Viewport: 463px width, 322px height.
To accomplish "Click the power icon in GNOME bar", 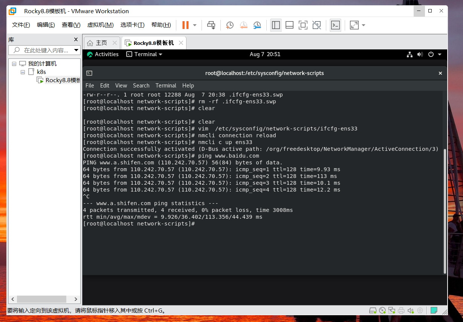I will 431,54.
